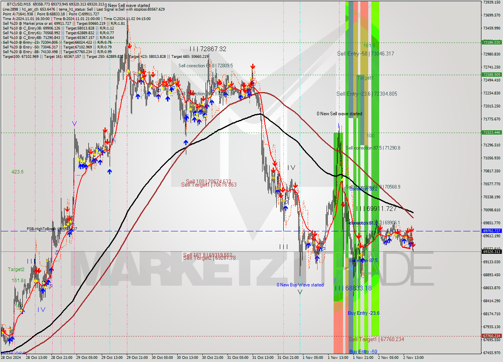This screenshot has height=362, width=503.
Task: Click the 73939.170 top price scale value
Action: click(x=492, y=2)
